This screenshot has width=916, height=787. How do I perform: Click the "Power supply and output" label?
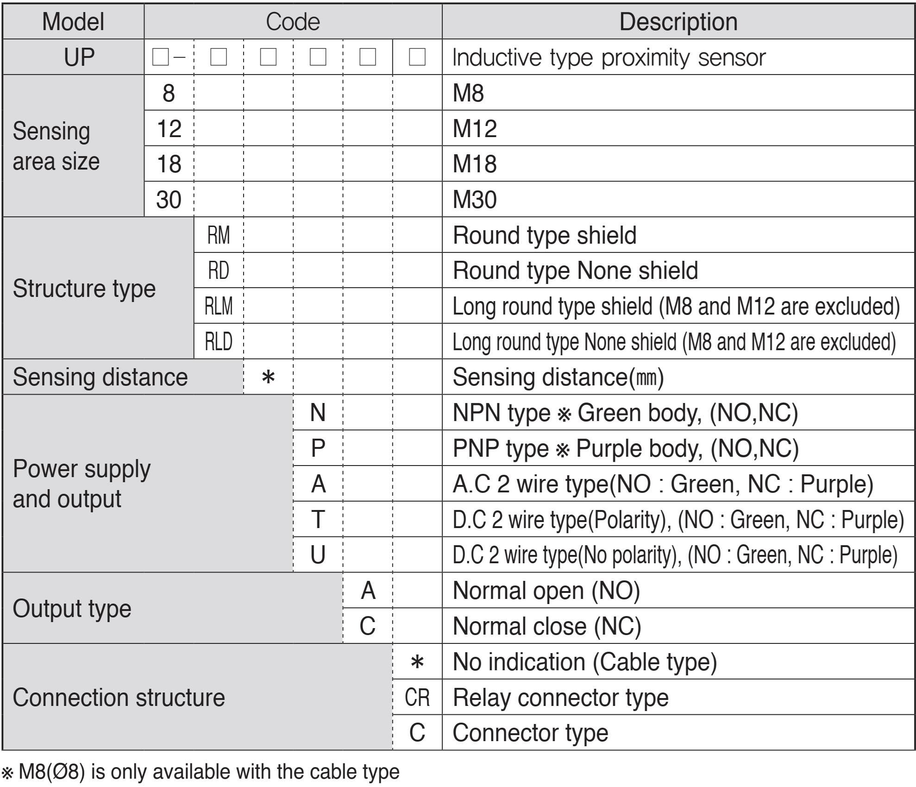coord(82,484)
